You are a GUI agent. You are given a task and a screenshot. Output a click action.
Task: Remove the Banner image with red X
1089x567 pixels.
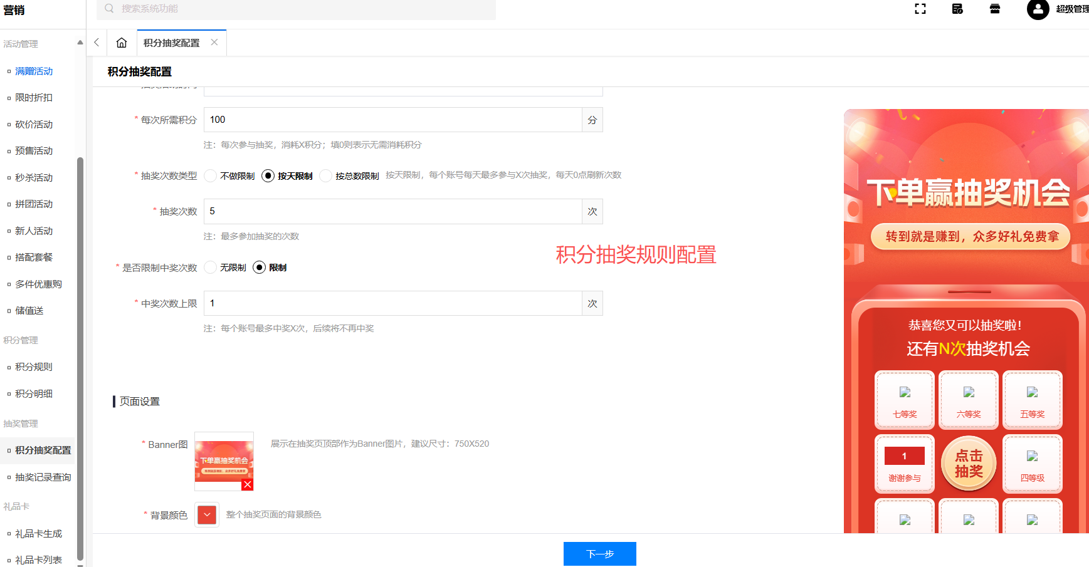click(248, 485)
